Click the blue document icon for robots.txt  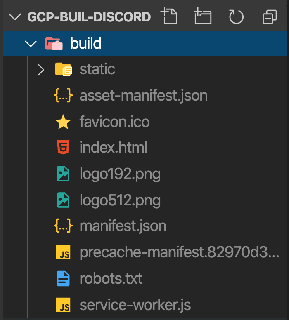[x=63, y=278]
